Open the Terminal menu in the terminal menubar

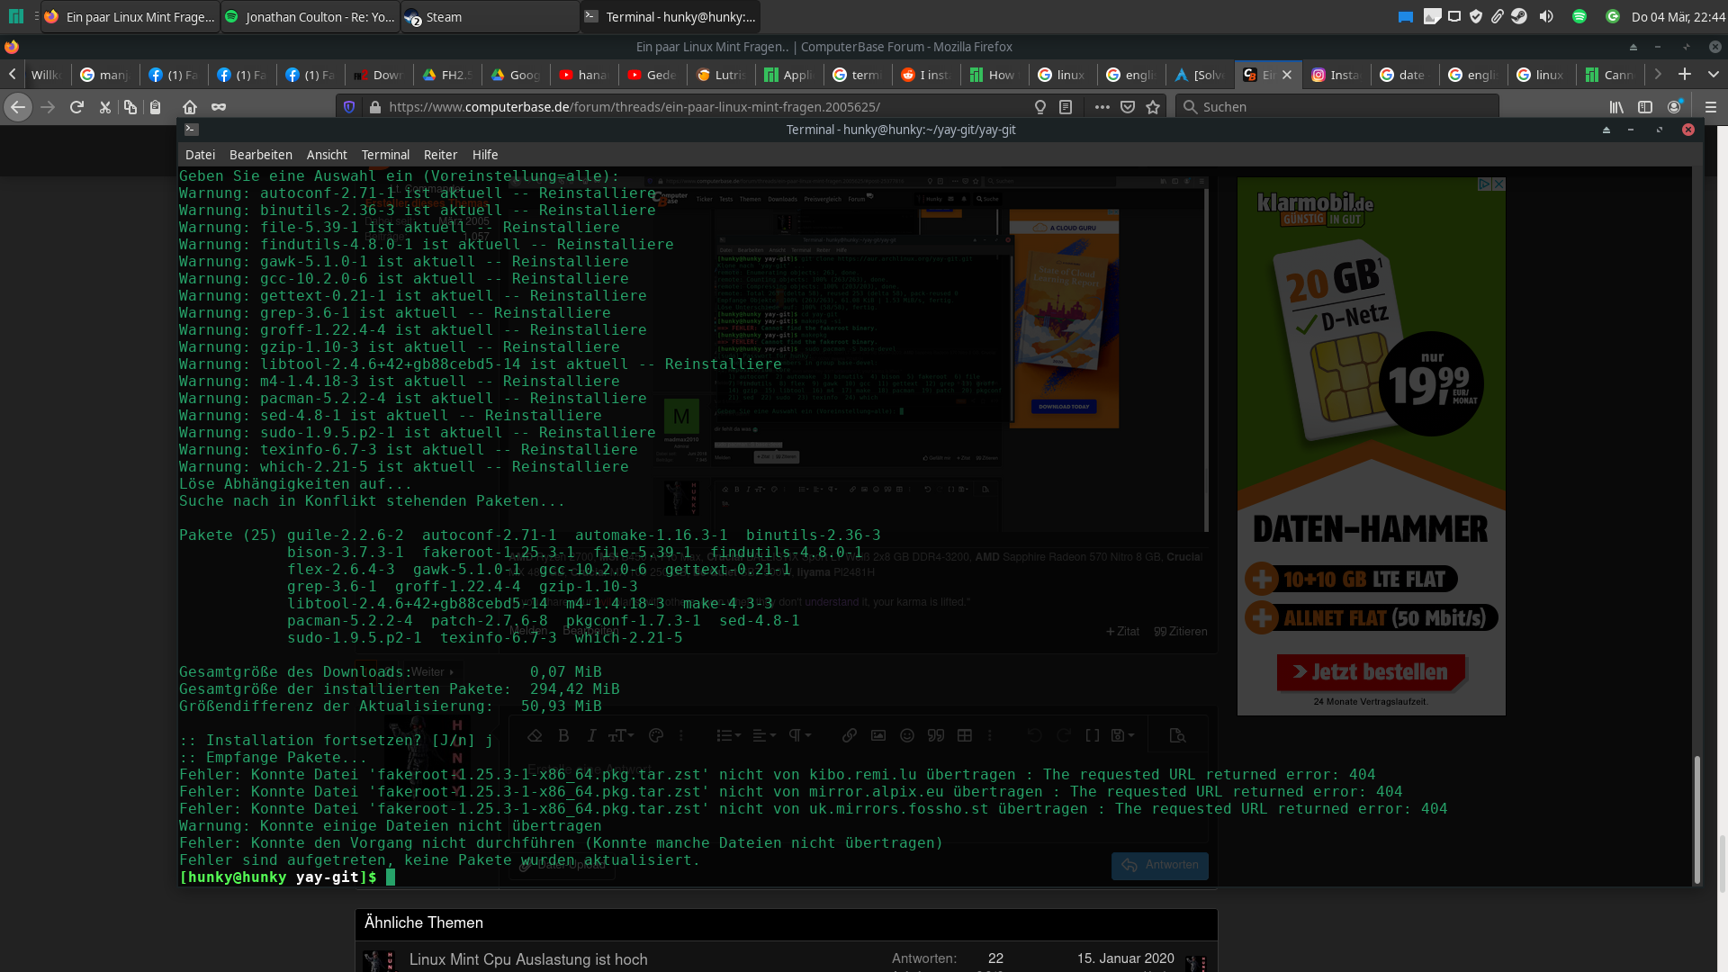385,155
